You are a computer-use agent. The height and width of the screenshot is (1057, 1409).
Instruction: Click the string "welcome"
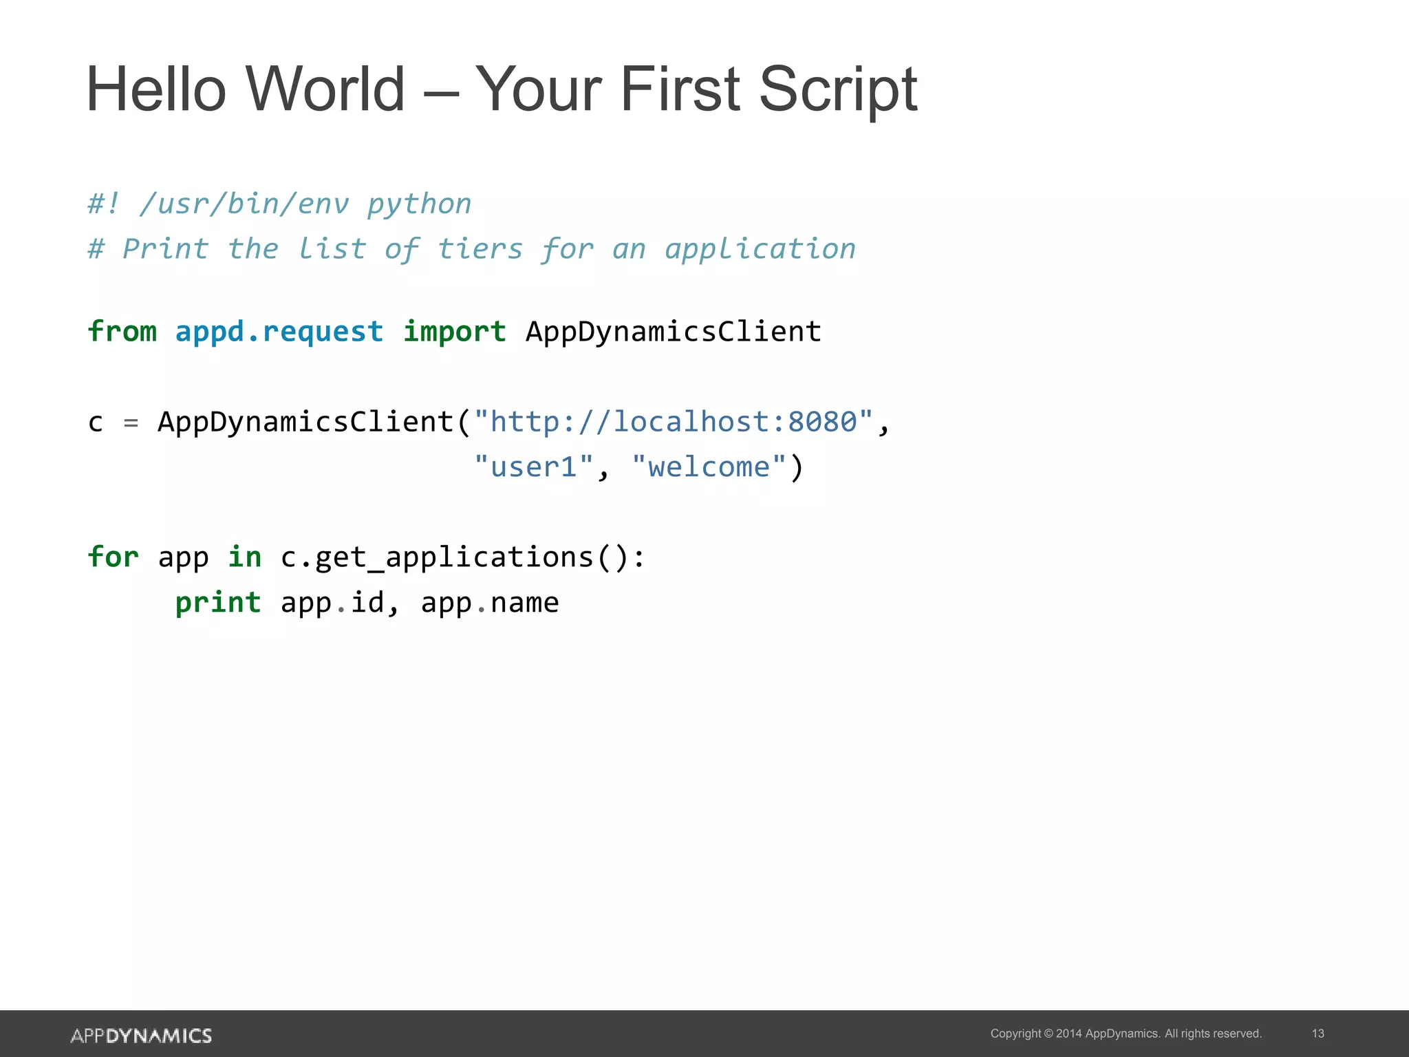click(x=709, y=467)
